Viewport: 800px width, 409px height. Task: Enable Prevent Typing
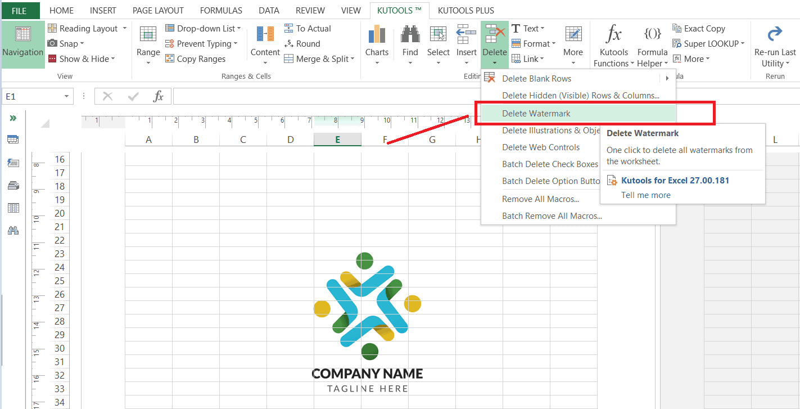pyautogui.click(x=202, y=43)
